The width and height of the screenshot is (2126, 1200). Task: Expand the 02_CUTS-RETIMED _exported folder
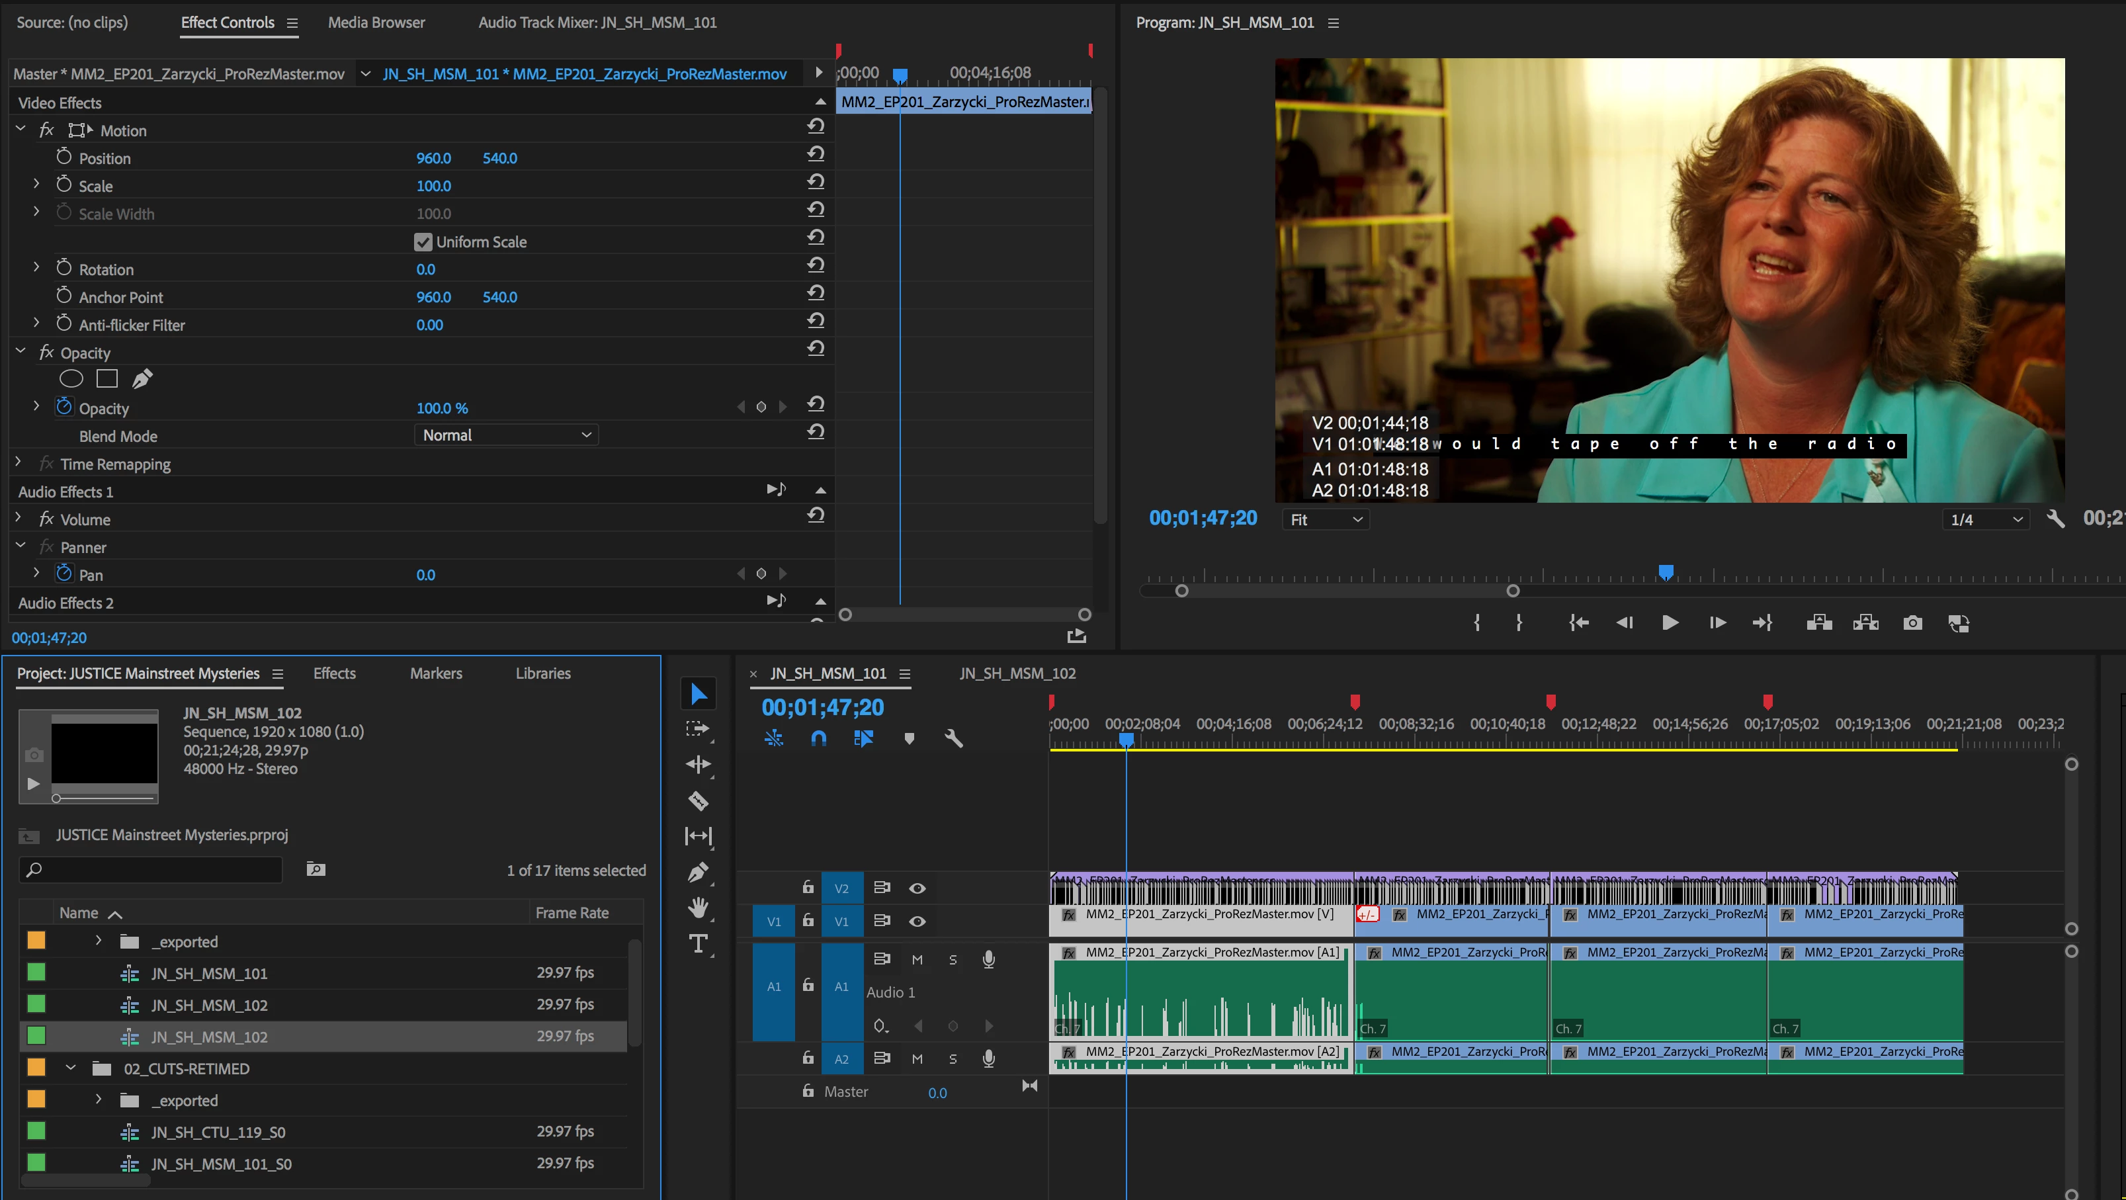point(98,1099)
